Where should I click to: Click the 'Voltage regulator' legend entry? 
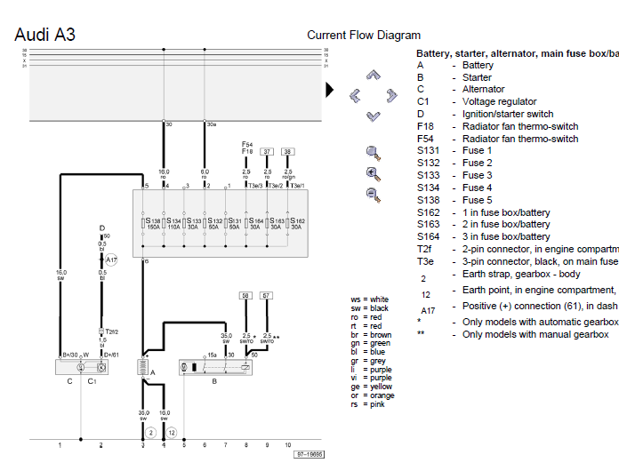500,101
